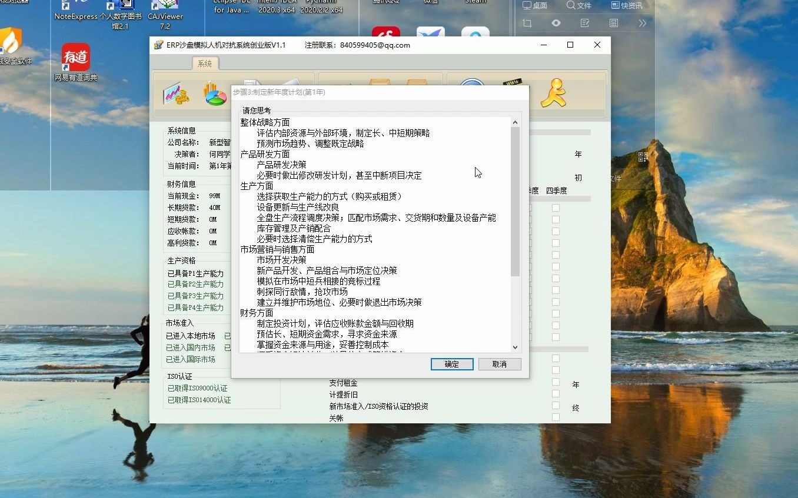Screen dimensions: 798x498
Task: Tick the 支付租金 row checkbox
Action: click(x=556, y=382)
